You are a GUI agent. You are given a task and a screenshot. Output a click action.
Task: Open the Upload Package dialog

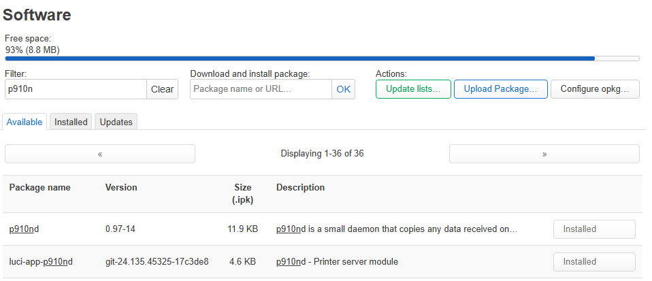tap(501, 89)
